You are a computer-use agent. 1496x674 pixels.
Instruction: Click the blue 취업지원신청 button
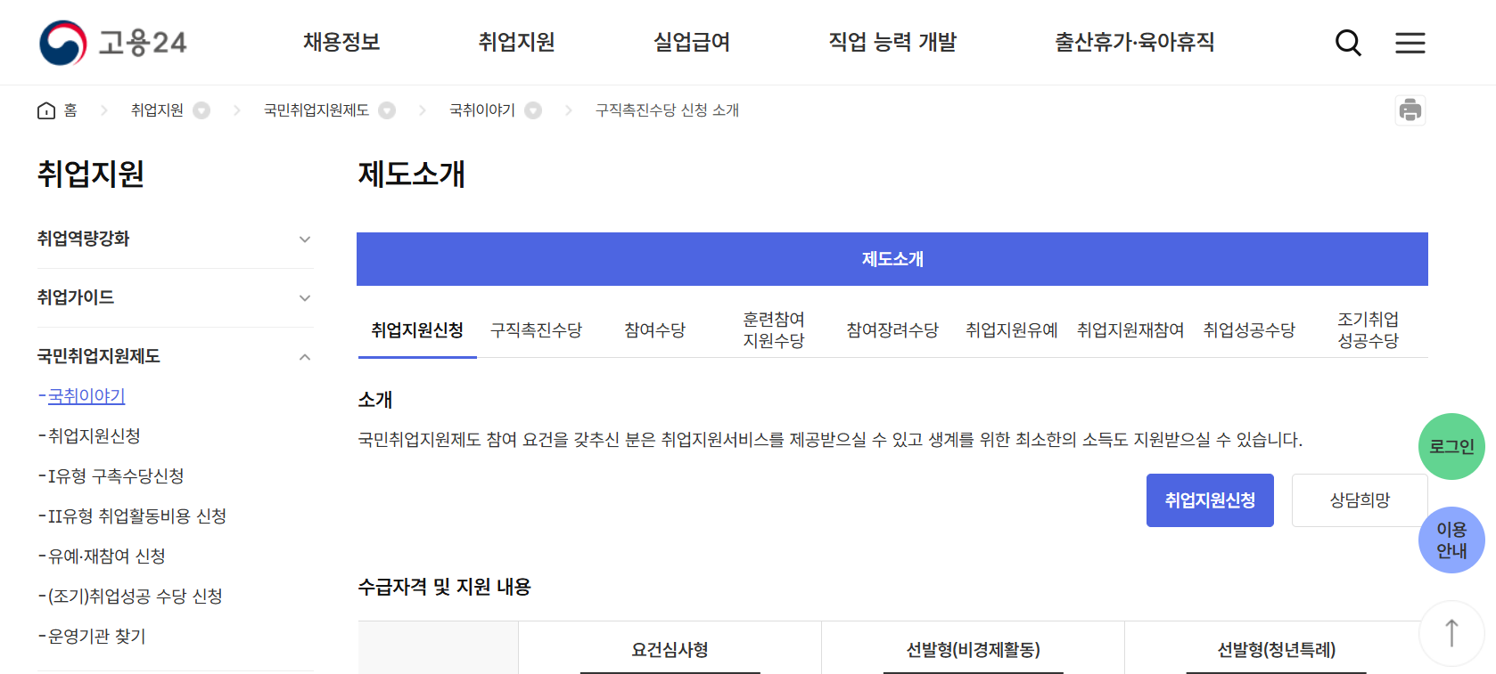(x=1210, y=500)
